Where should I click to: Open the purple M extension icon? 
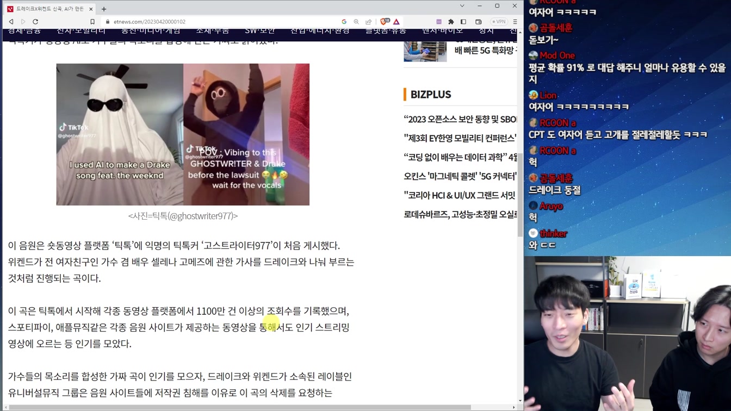tap(439, 22)
